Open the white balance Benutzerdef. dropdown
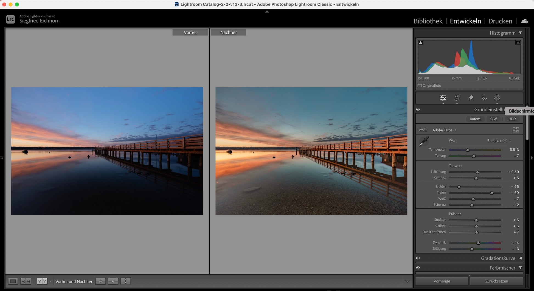The image size is (534, 291). click(499, 141)
